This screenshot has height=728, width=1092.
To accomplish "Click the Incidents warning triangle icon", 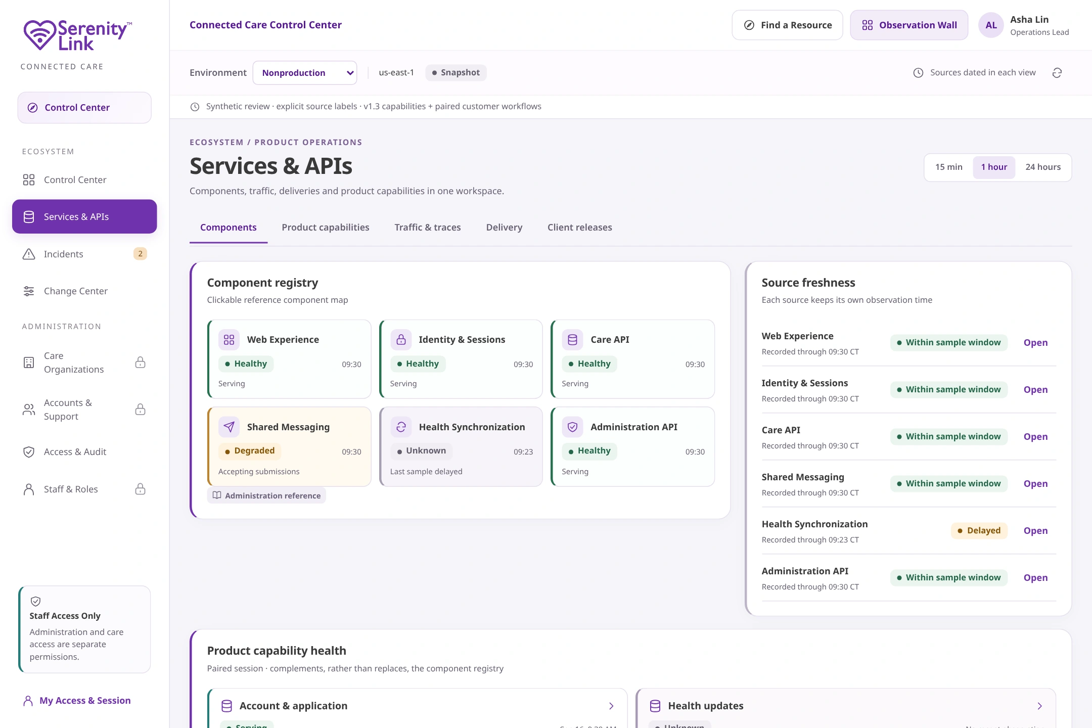I will tap(29, 254).
